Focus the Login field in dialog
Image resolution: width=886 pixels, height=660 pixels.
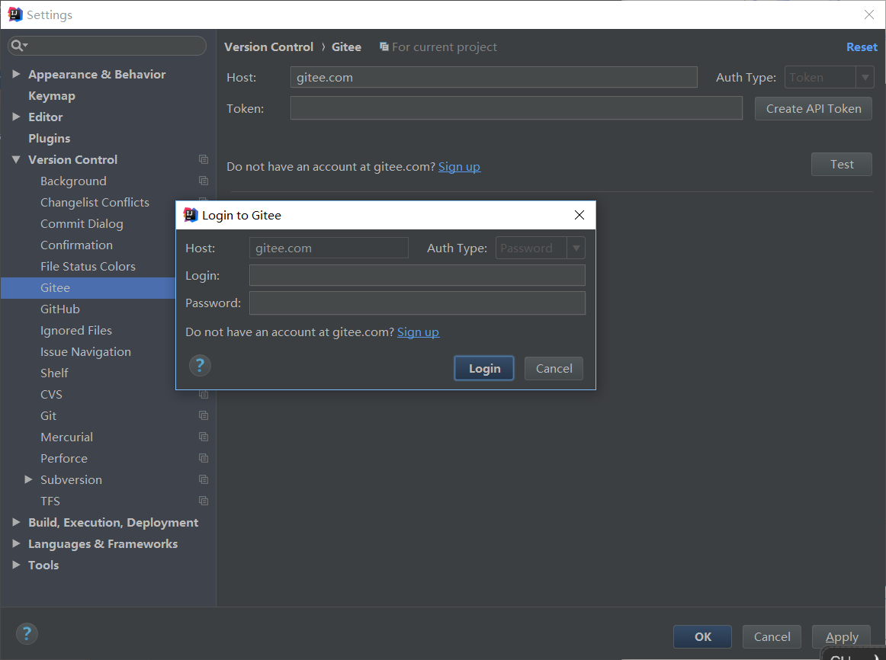[x=417, y=275]
